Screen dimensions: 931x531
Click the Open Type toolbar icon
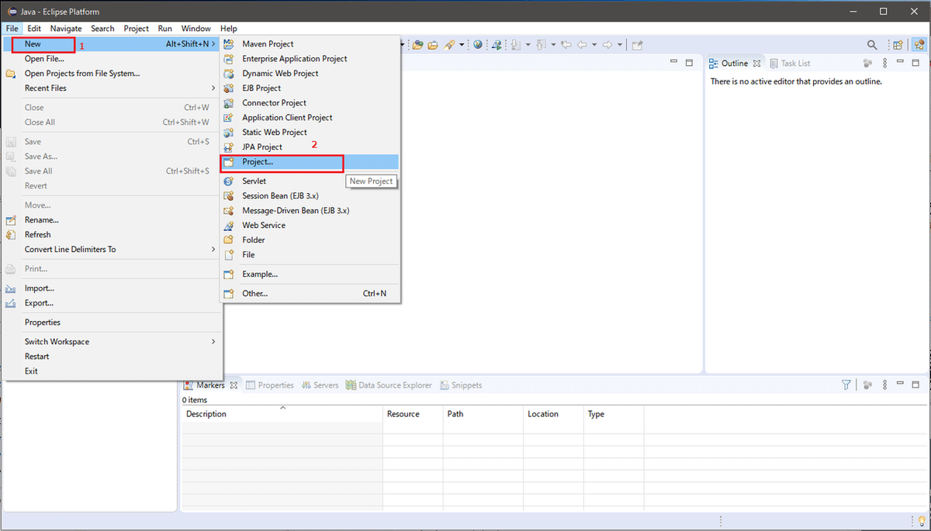point(417,44)
